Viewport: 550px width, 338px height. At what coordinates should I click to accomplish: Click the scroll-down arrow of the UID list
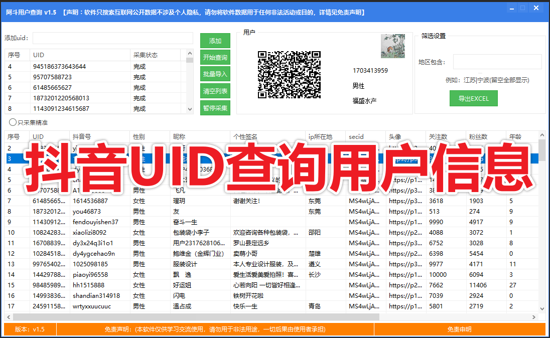coord(189,109)
